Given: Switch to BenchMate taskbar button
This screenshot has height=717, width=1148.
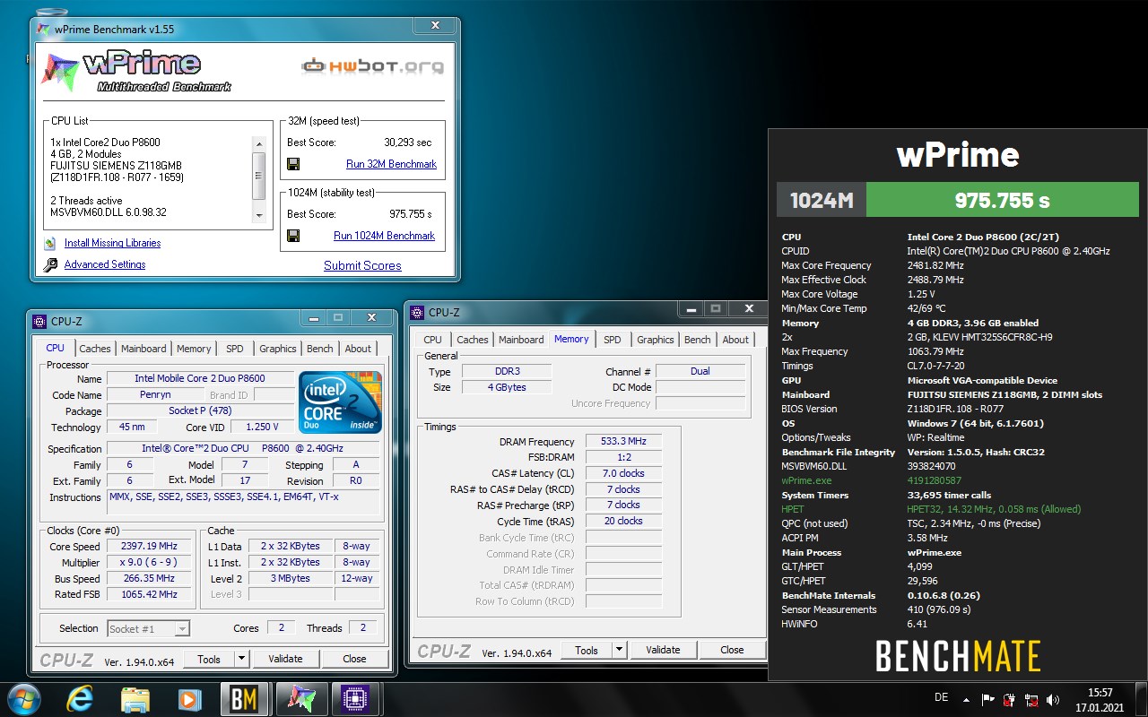Looking at the screenshot, I should 243,698.
